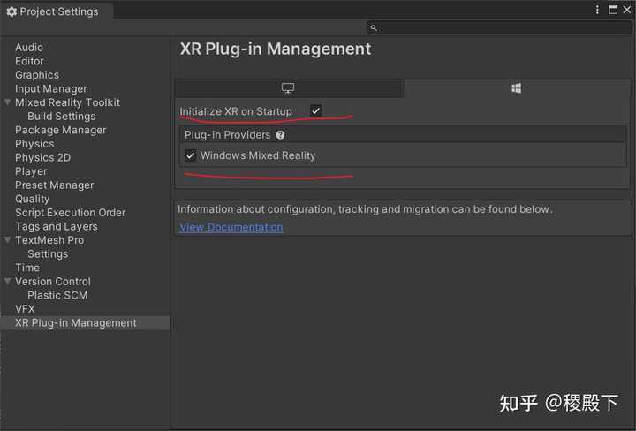Focus the settings search field
Viewport: 636px width, 431px height.
coord(499,27)
